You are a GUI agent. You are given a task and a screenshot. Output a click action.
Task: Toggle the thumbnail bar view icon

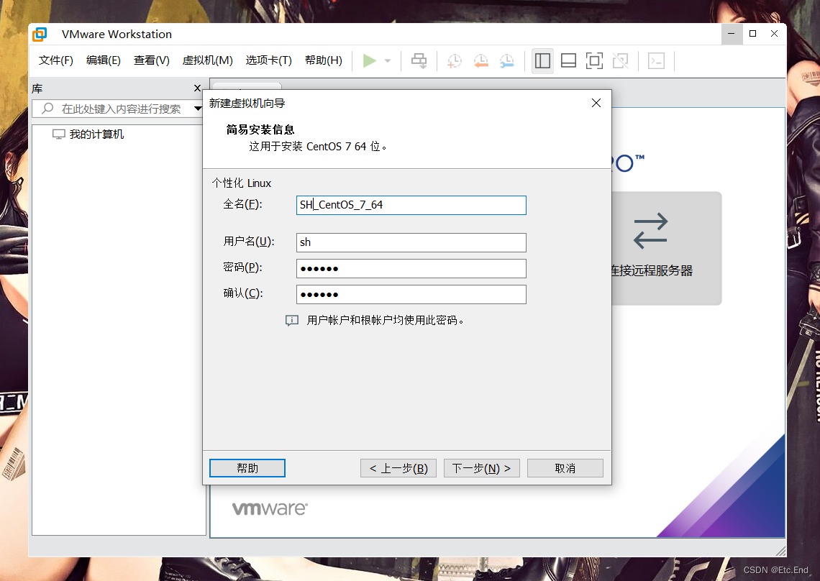[568, 60]
